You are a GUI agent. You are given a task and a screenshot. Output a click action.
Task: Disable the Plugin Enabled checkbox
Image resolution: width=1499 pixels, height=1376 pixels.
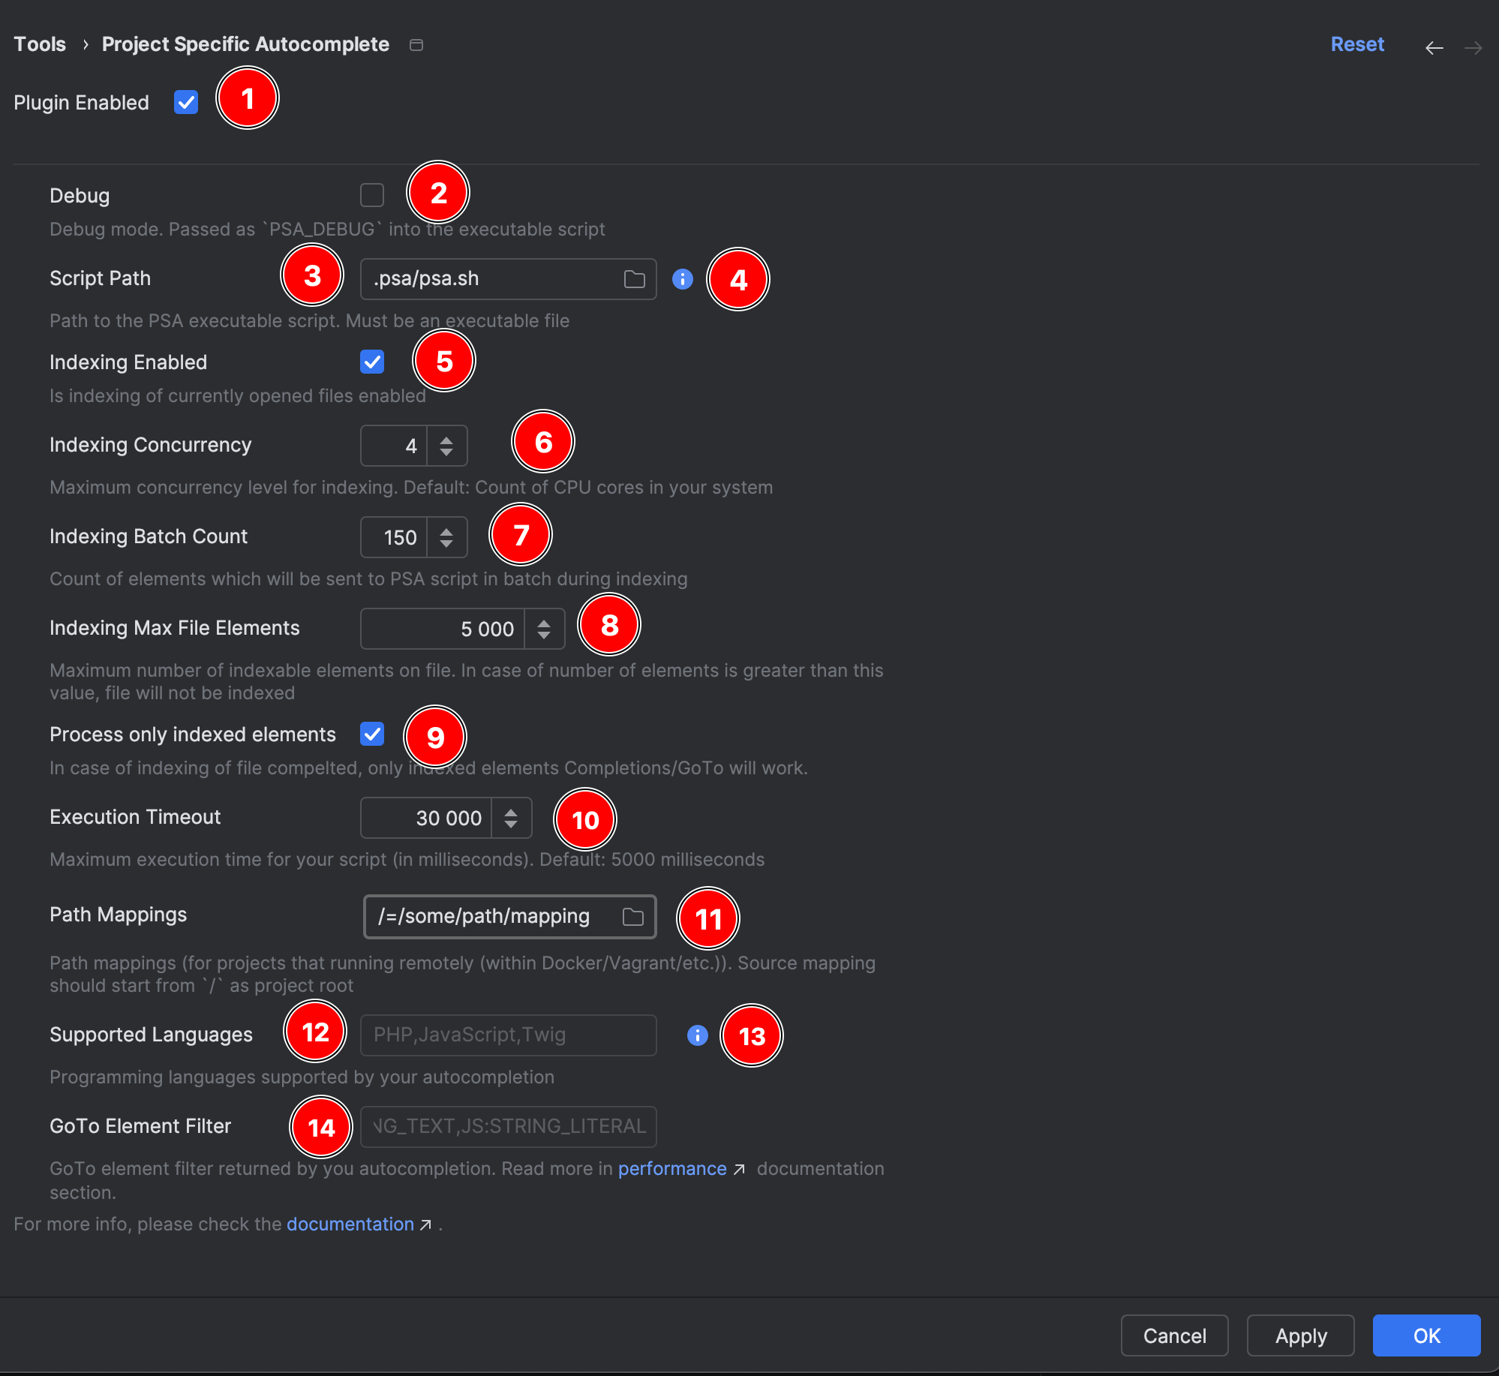pos(186,102)
